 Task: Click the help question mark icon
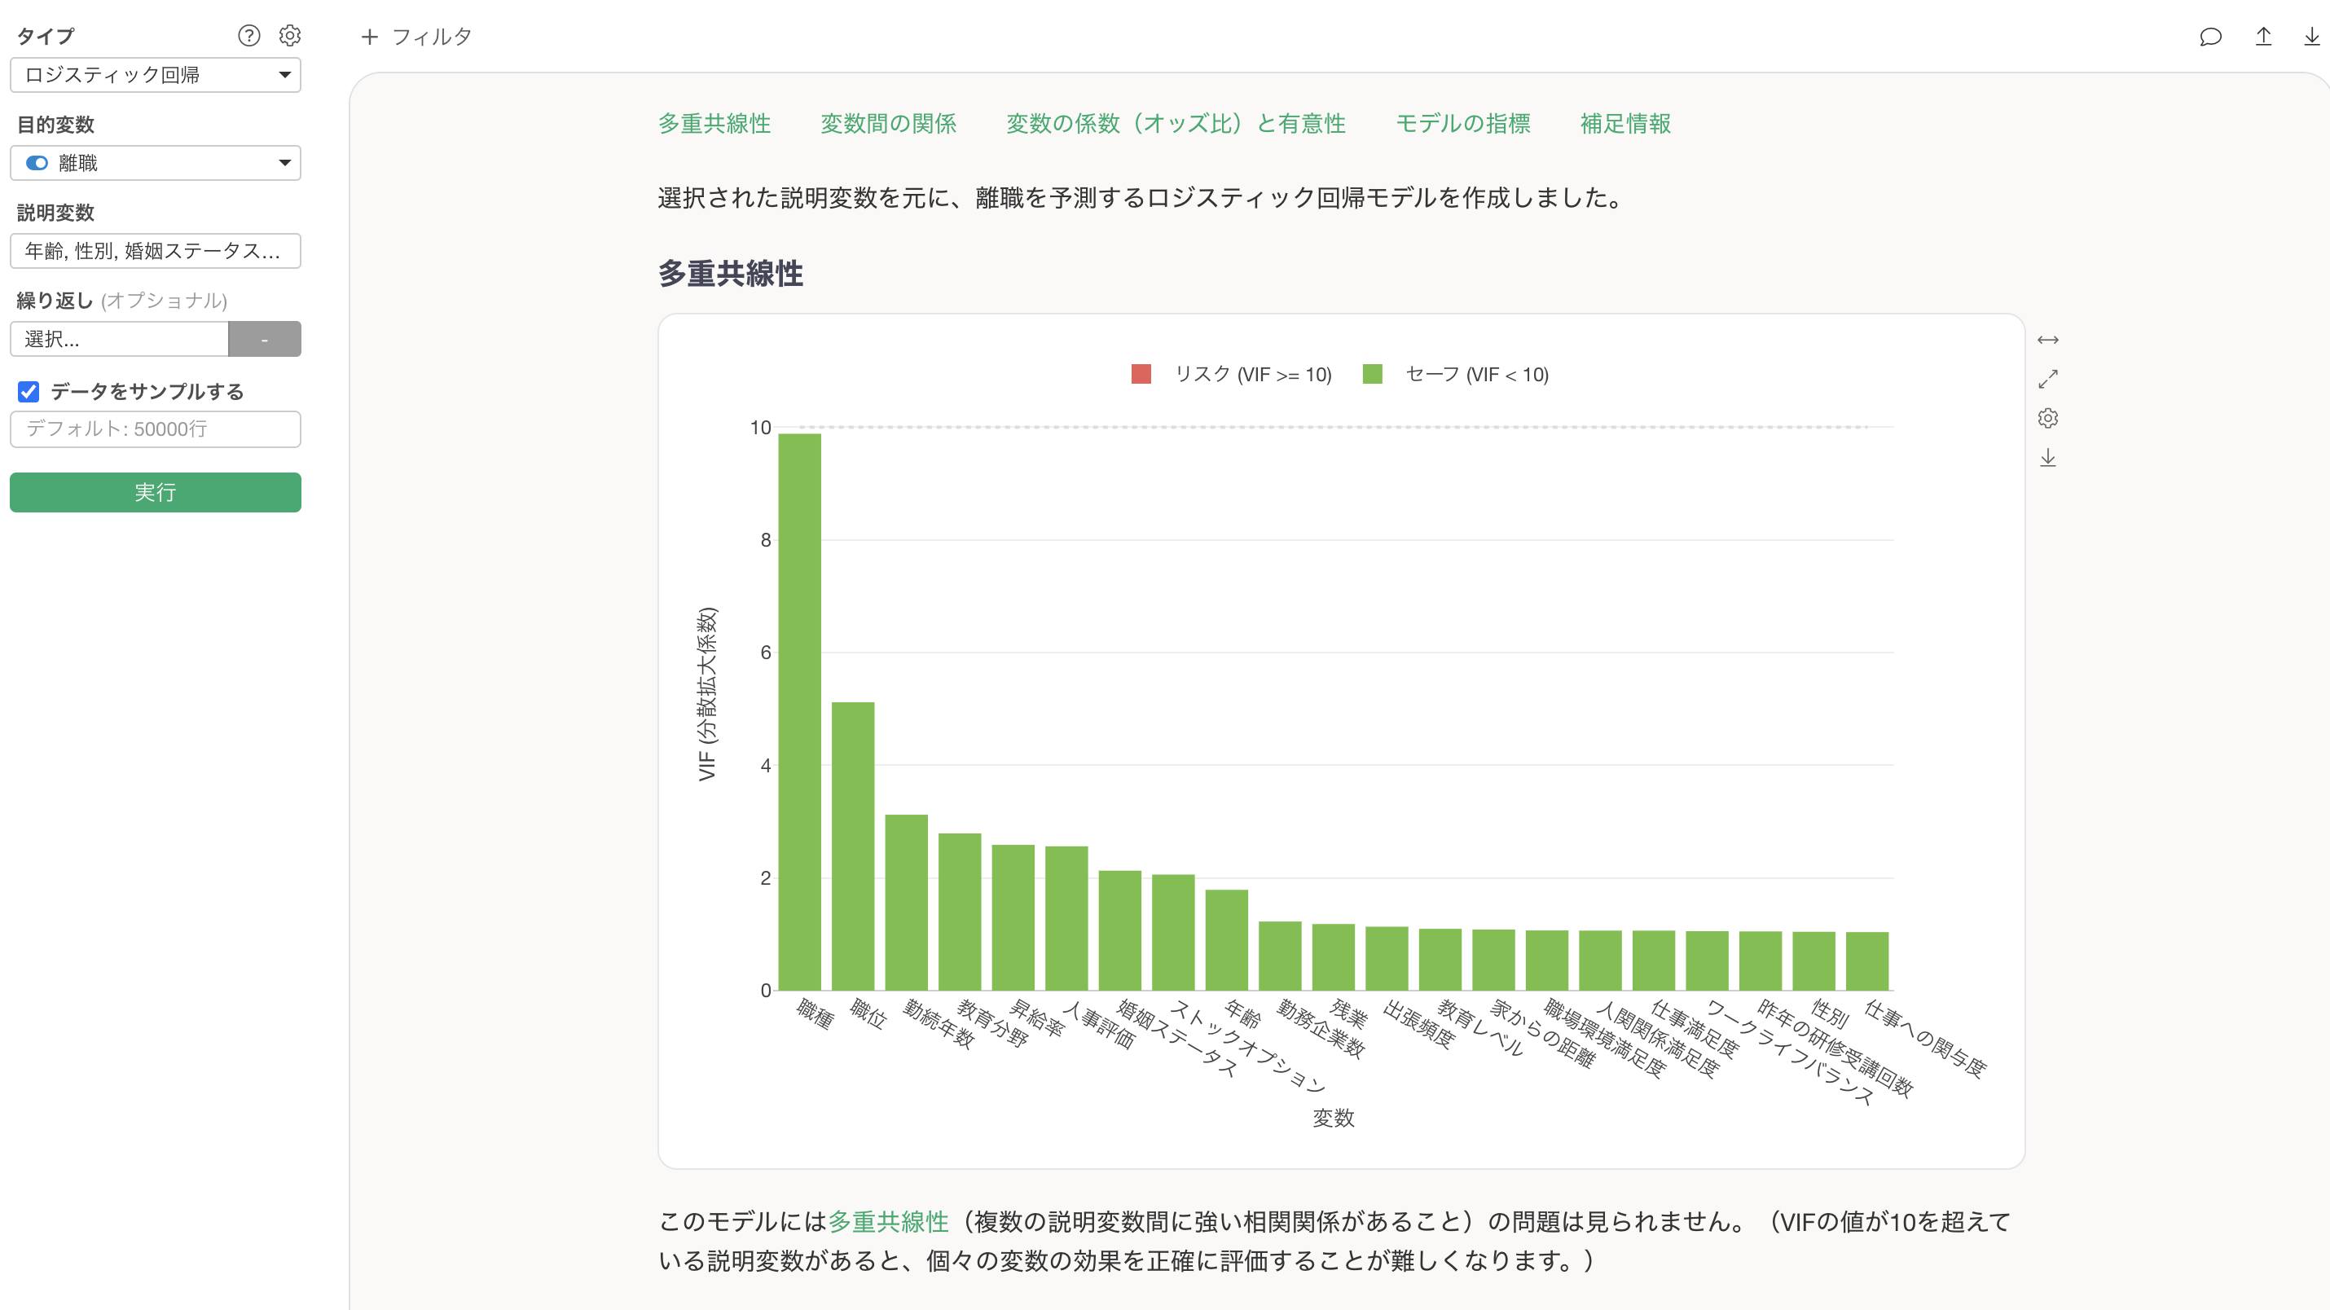point(248,35)
